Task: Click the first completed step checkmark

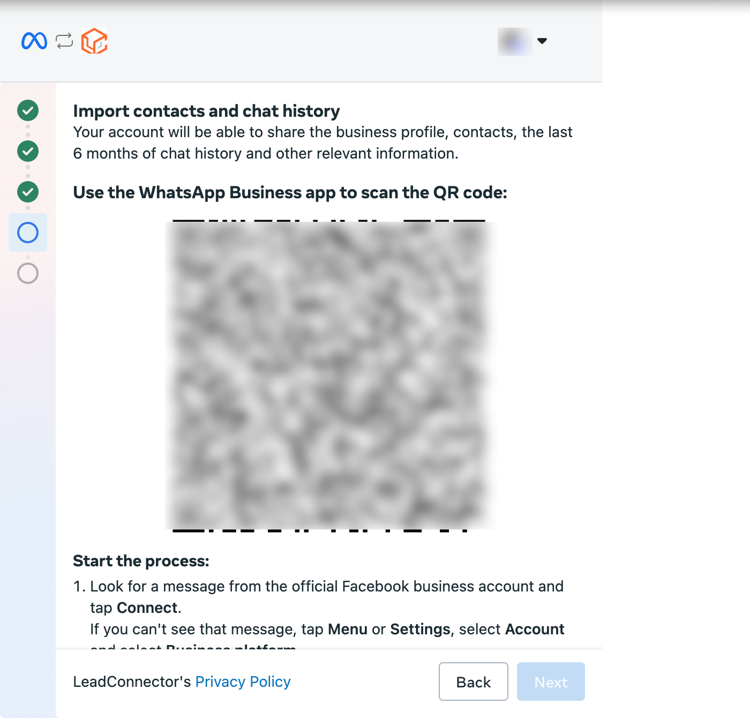Action: coord(28,110)
